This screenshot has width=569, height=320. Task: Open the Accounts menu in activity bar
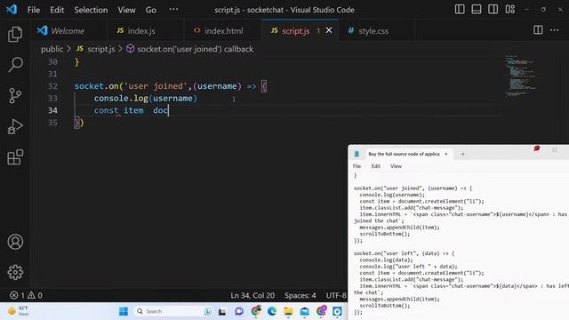(x=15, y=242)
